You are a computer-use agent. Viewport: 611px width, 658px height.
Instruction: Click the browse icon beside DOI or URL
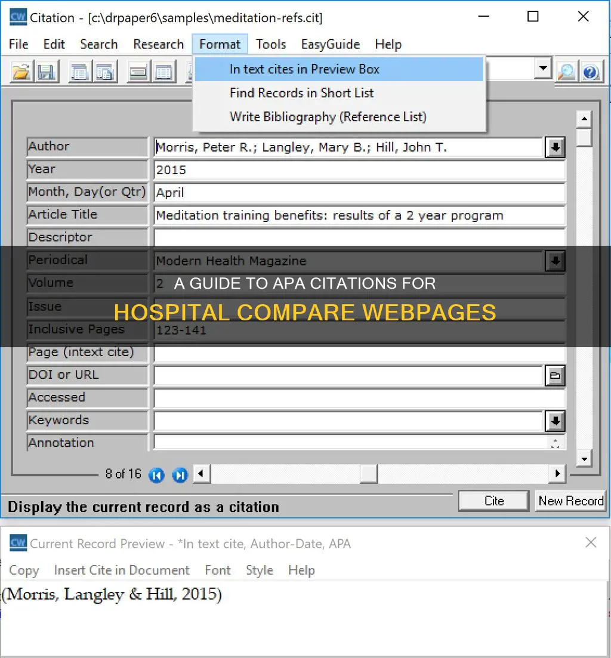tap(555, 375)
